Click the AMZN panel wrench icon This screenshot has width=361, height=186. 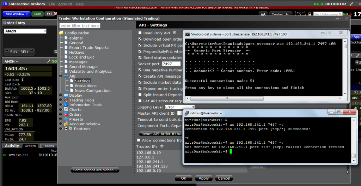point(48,61)
